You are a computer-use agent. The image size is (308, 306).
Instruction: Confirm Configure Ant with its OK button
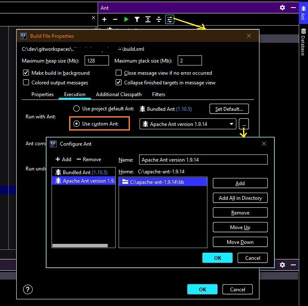[217, 258]
